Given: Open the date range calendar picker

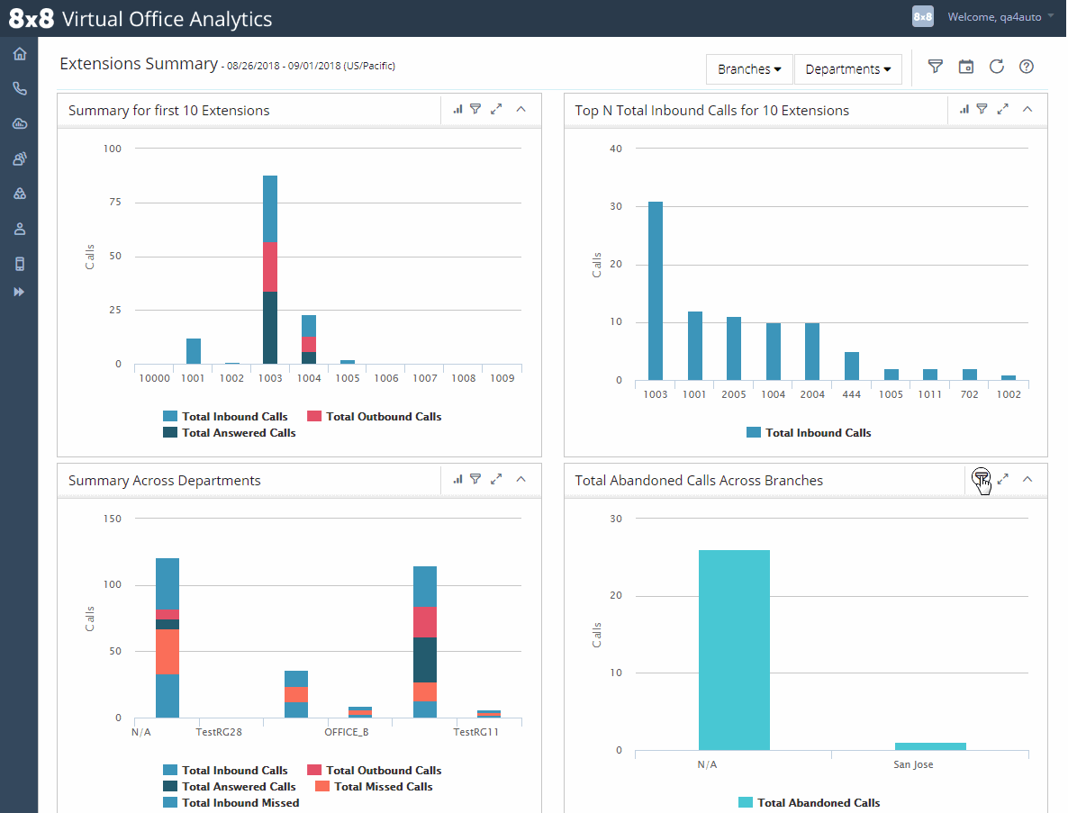Looking at the screenshot, I should click(965, 67).
